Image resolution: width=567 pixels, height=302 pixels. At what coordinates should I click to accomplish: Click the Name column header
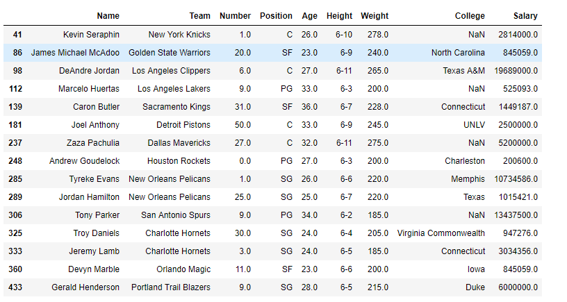click(108, 16)
